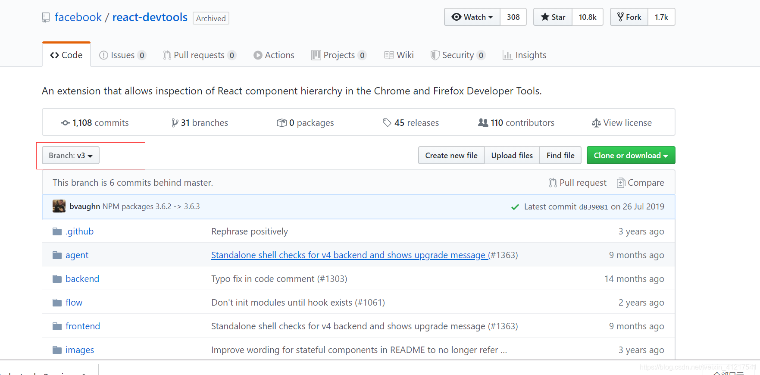Fork the repository
This screenshot has width=760, height=375.
click(629, 17)
